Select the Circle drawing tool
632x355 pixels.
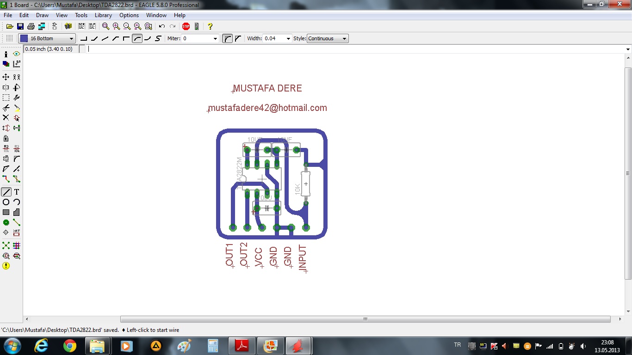pyautogui.click(x=6, y=202)
